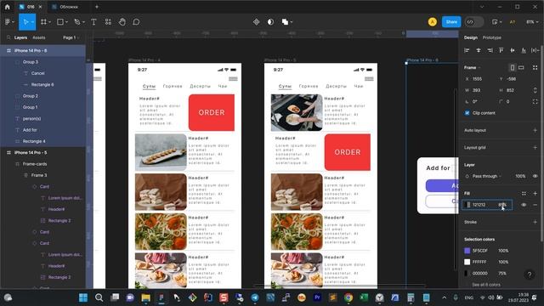Image resolution: width=544 pixels, height=306 pixels.
Task: Hide the 121212 fill with eye
Action: 524,205
